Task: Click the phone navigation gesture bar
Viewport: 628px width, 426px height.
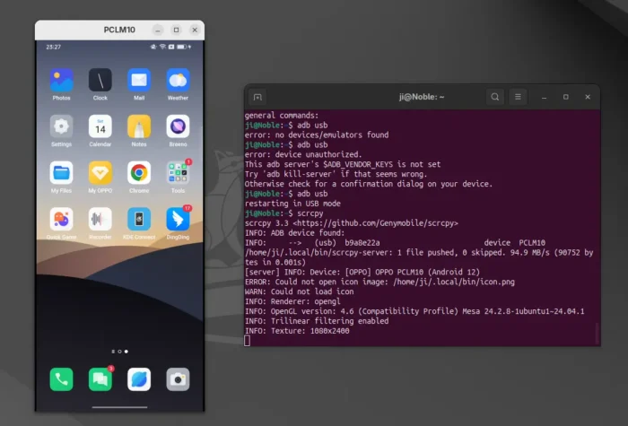Action: tap(119, 407)
